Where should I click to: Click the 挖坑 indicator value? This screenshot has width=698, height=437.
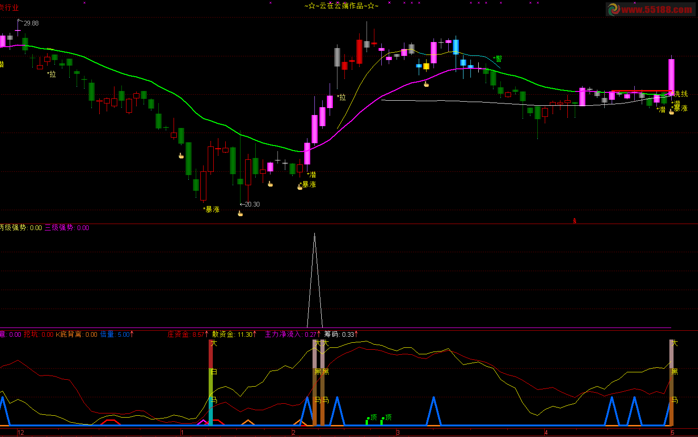pyautogui.click(x=39, y=334)
